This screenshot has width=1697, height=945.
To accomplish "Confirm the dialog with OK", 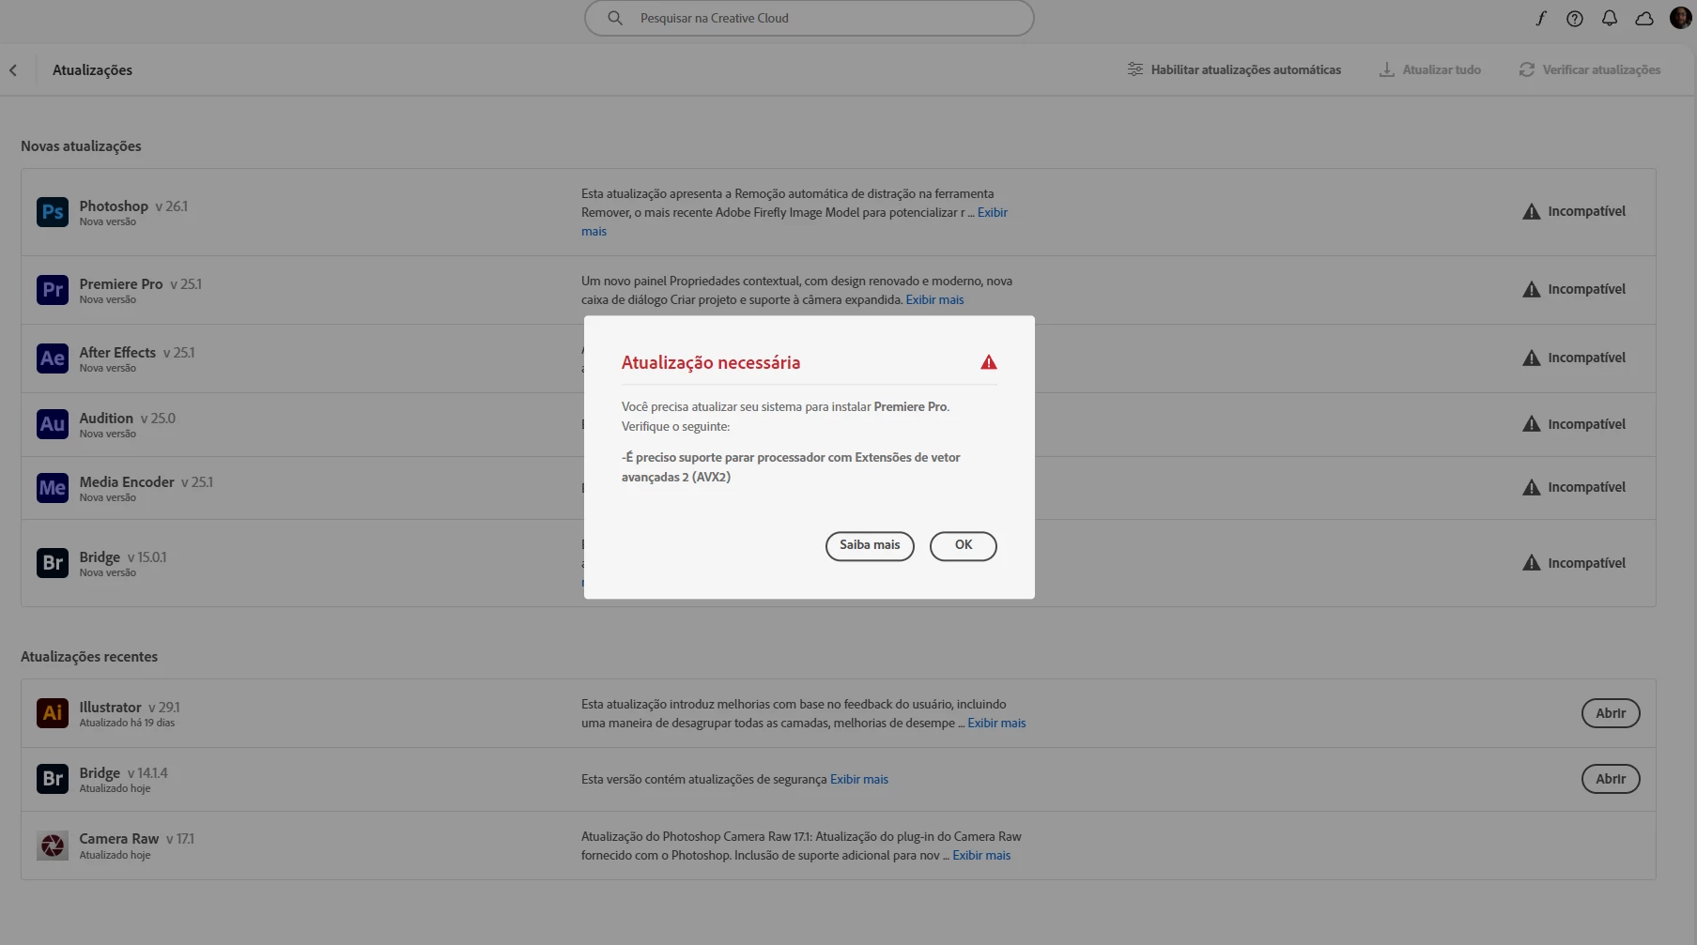I will tap(964, 546).
